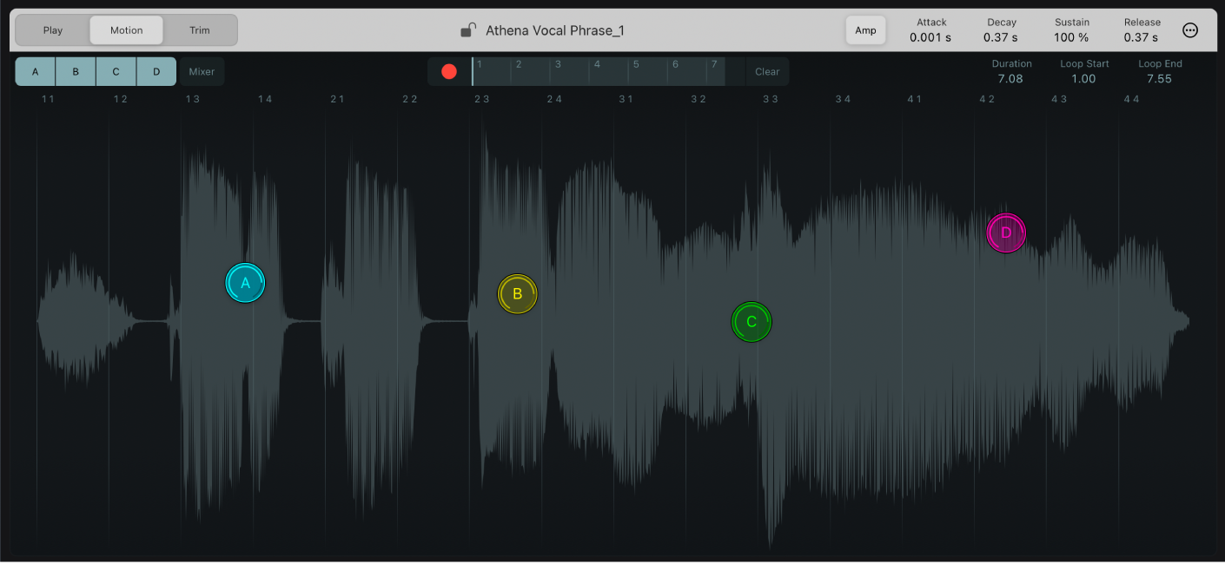Select source handle B on the waveform

click(517, 293)
